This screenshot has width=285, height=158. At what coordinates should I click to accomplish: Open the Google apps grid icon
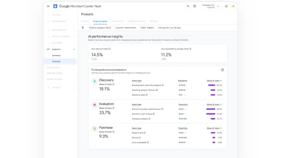pos(226,6)
